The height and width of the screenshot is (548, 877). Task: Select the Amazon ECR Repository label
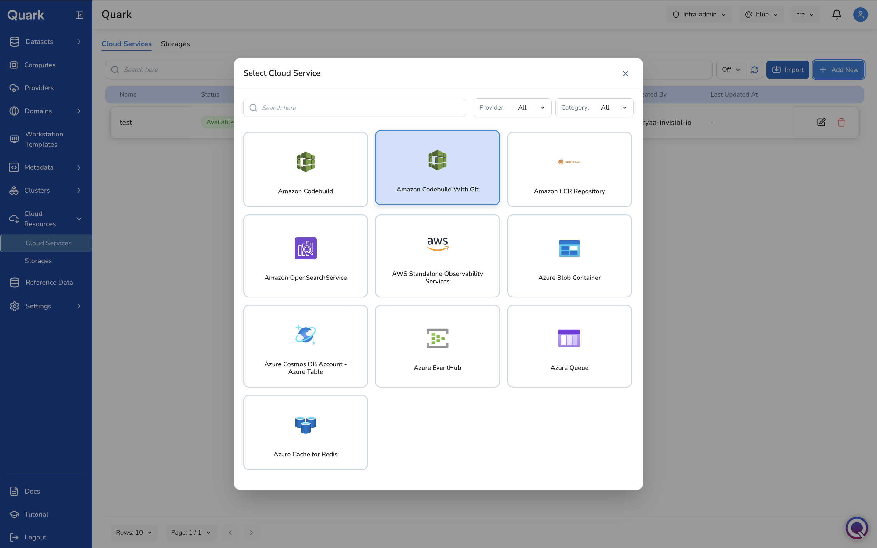[569, 191]
